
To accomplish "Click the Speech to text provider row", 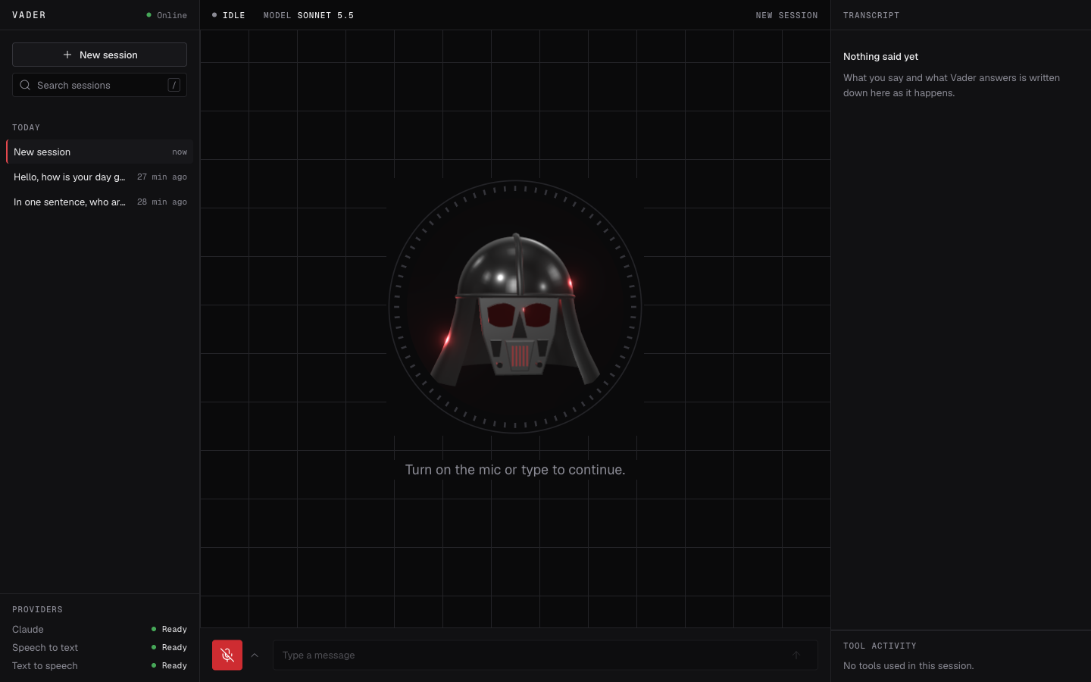I will (99, 647).
